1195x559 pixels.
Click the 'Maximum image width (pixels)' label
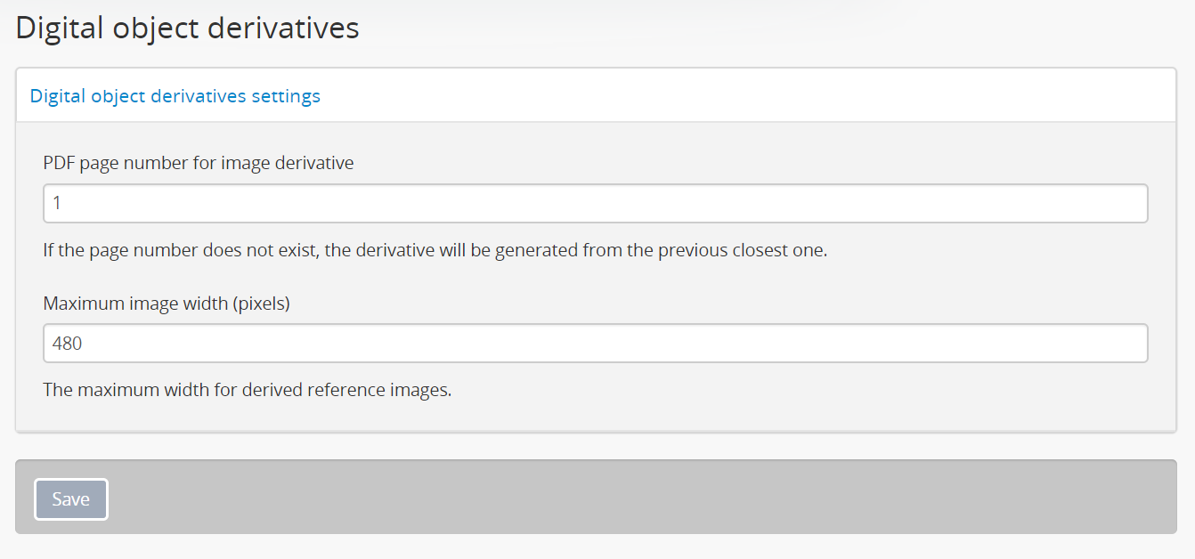tap(167, 304)
